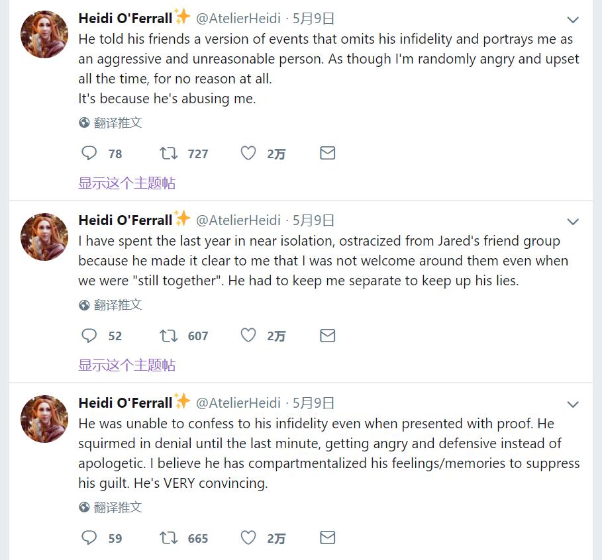Send the first tweet via direct message
Viewport: 602px width, 560px height.
tap(327, 154)
